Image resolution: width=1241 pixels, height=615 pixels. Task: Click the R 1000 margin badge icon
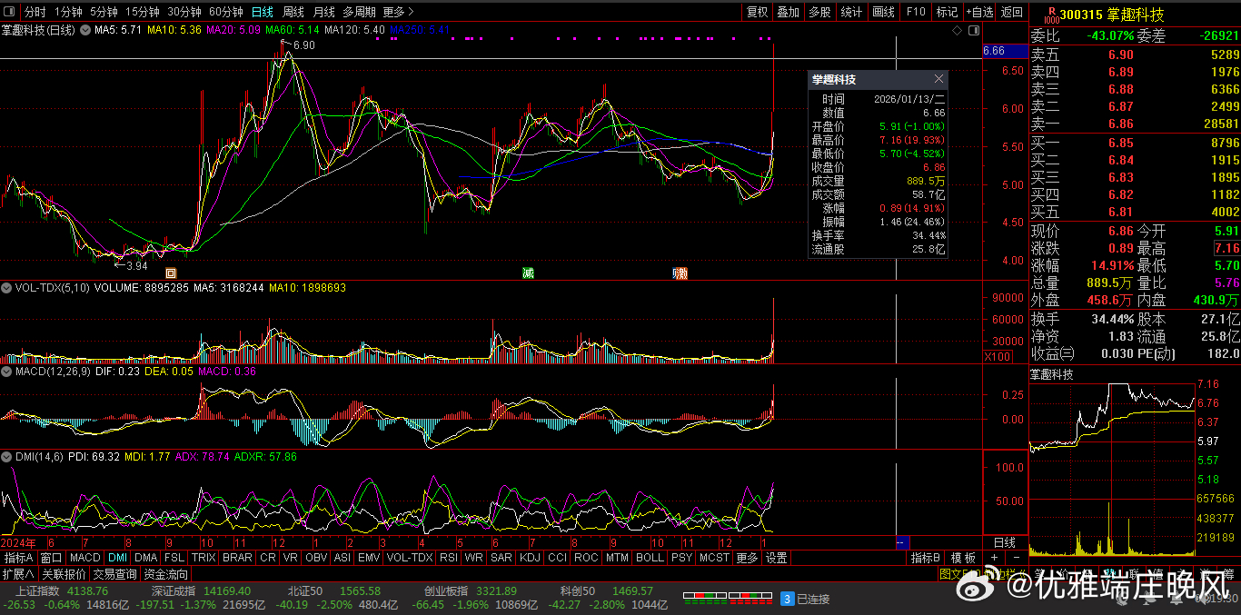click(1050, 14)
